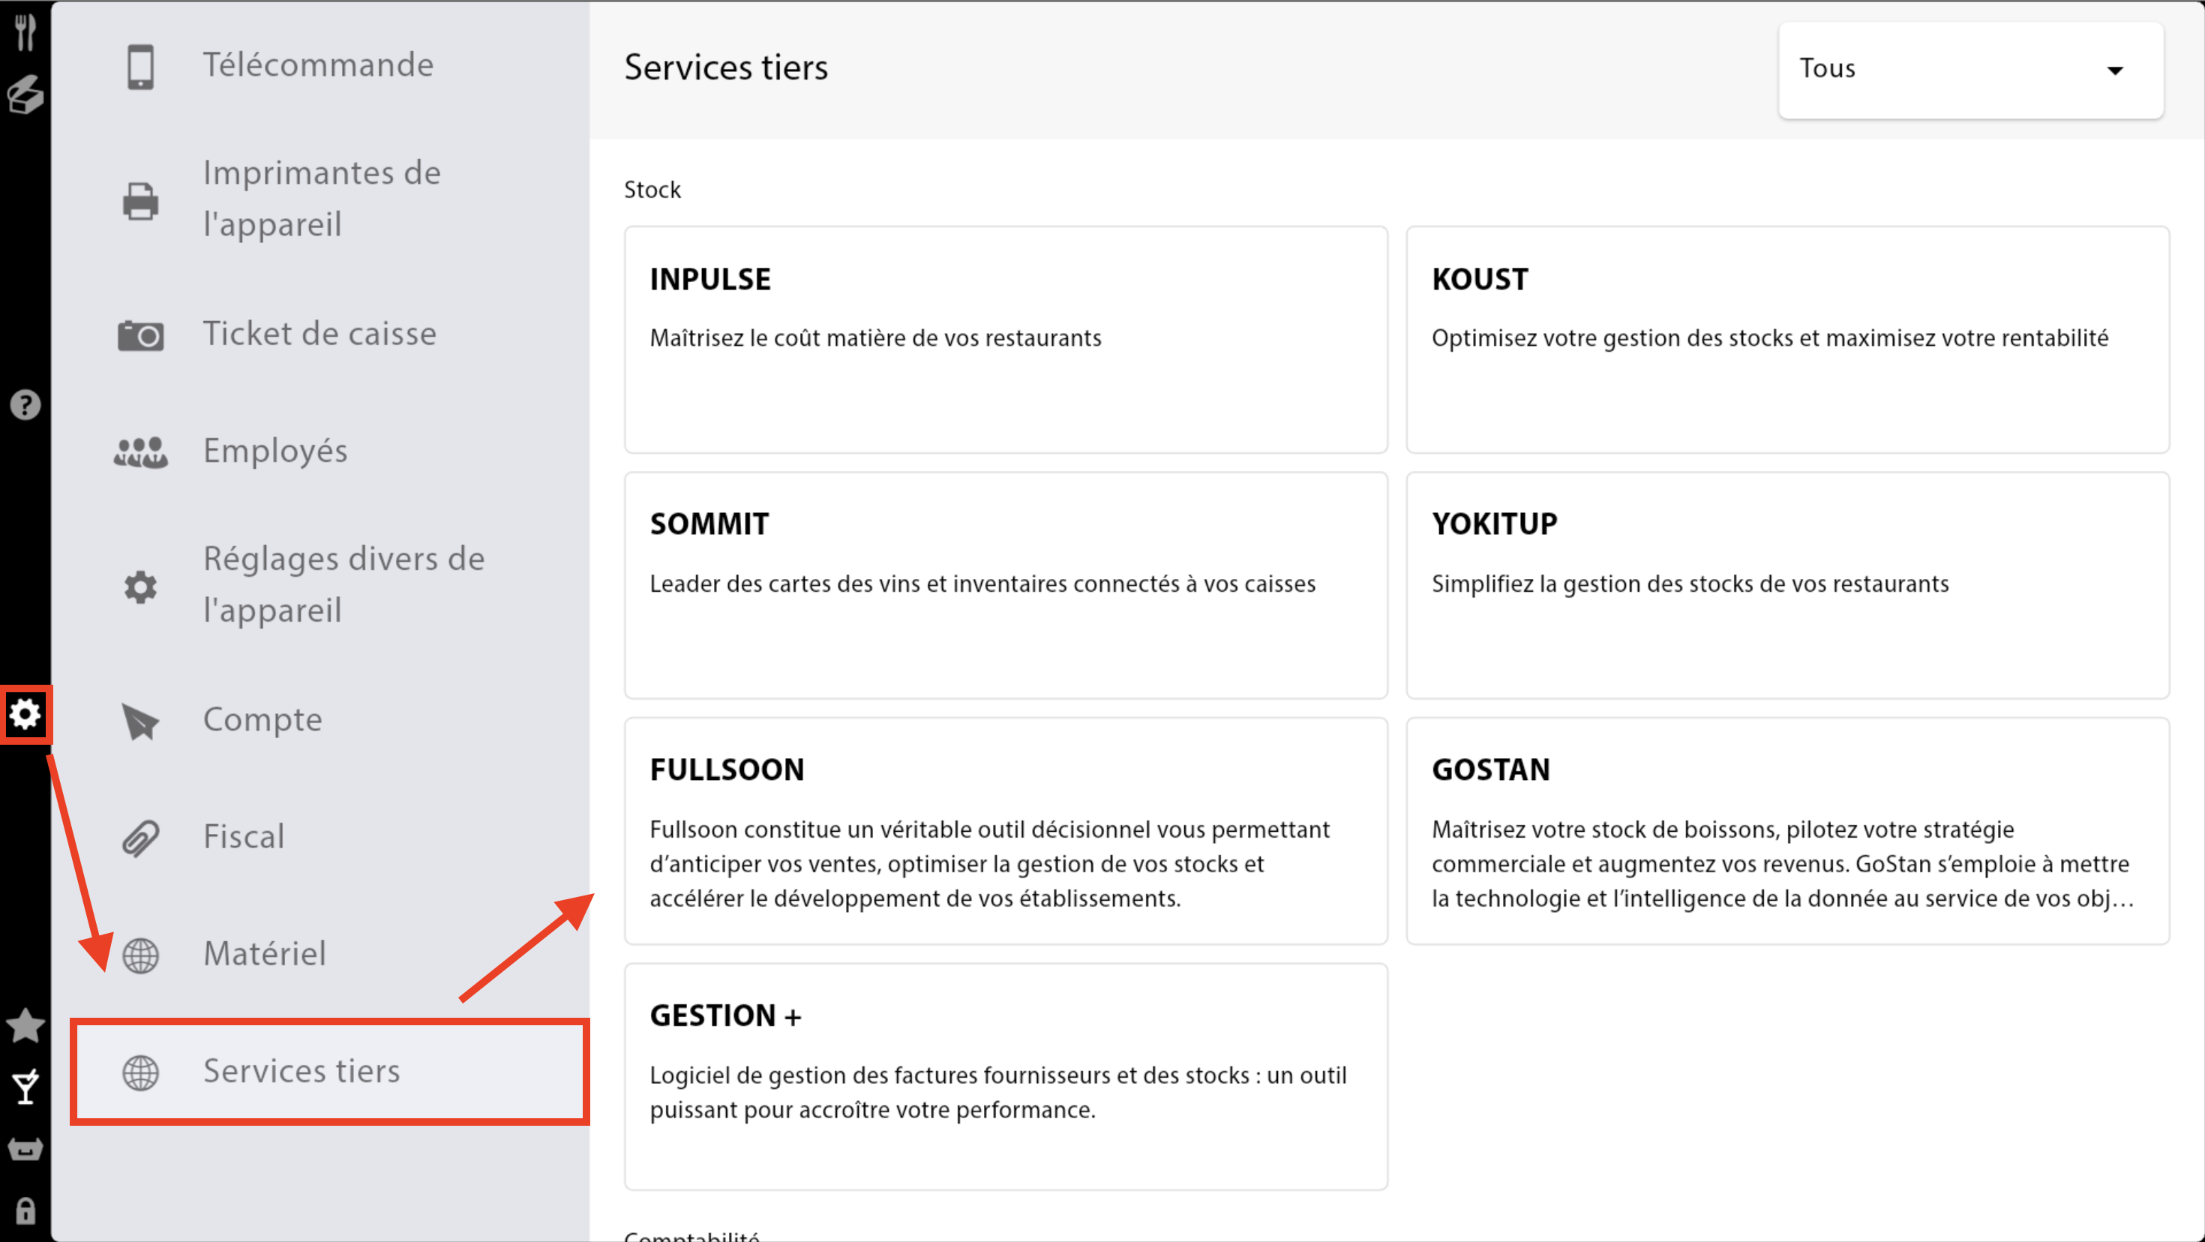
Task: Open the INPULSE service card
Action: [1005, 339]
